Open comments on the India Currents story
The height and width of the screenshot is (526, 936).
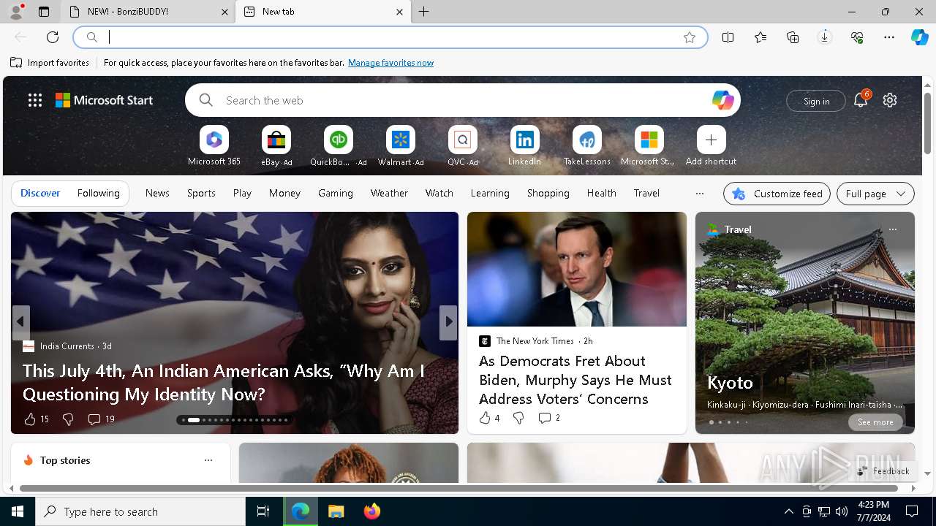101,419
